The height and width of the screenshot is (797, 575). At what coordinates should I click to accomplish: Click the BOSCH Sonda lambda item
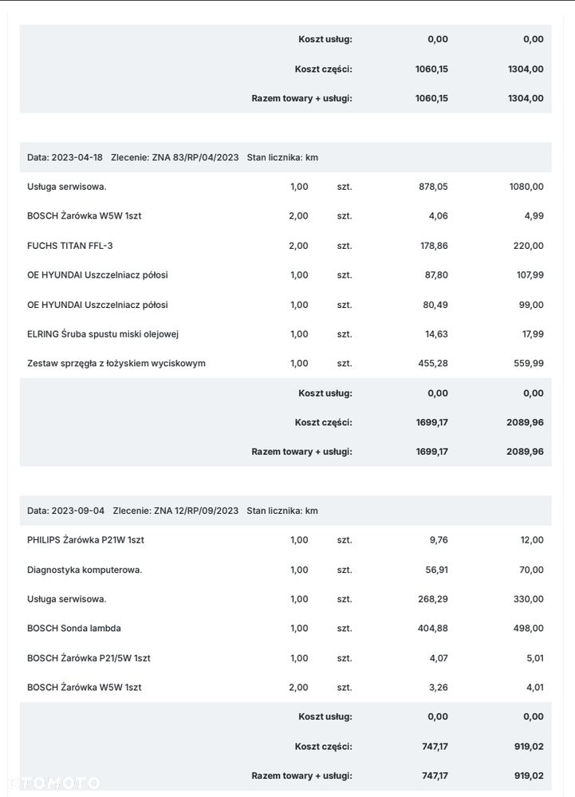pos(286,628)
